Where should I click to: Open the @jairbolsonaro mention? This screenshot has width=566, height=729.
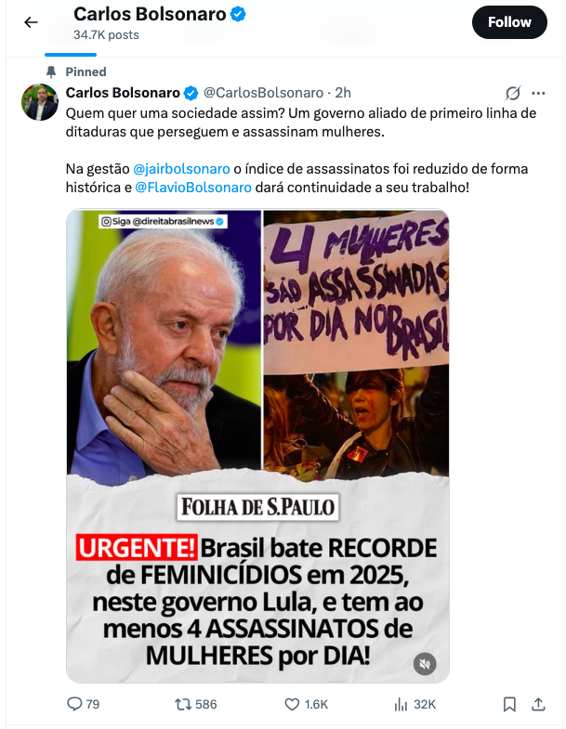tap(181, 168)
